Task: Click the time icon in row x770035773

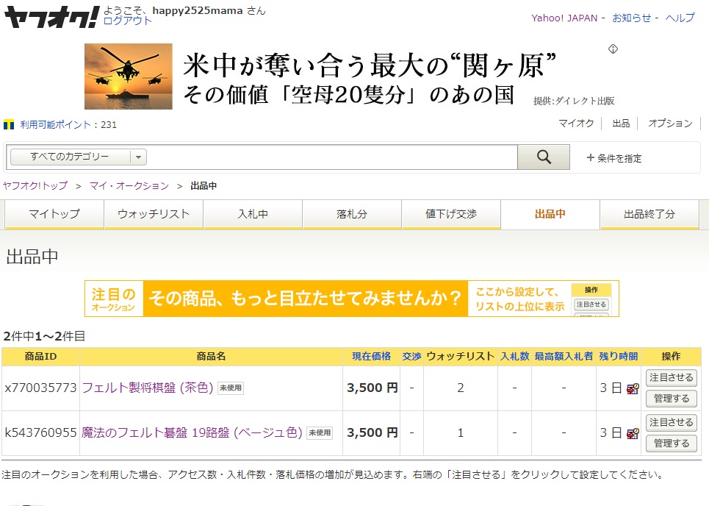Action: coord(633,388)
